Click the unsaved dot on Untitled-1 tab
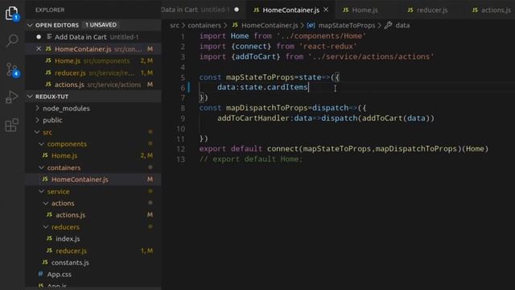 [x=237, y=10]
